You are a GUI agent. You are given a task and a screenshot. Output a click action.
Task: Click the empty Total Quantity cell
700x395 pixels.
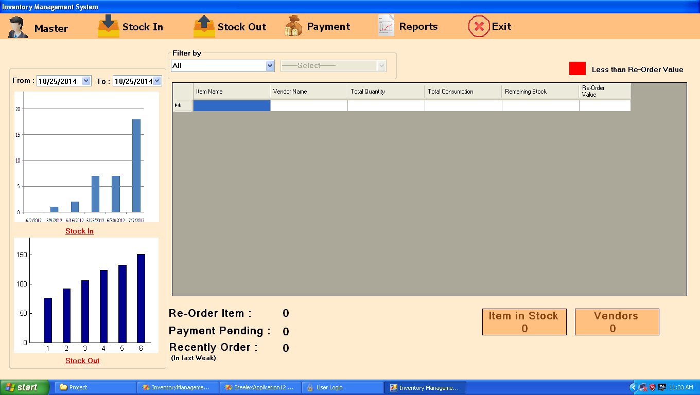(x=386, y=105)
